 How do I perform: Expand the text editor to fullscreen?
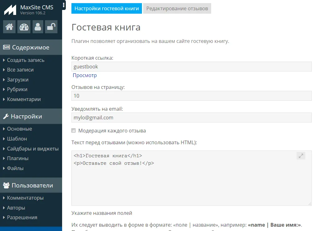pos(301,156)
